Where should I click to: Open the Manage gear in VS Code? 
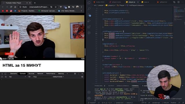pyautogui.click(x=89, y=98)
